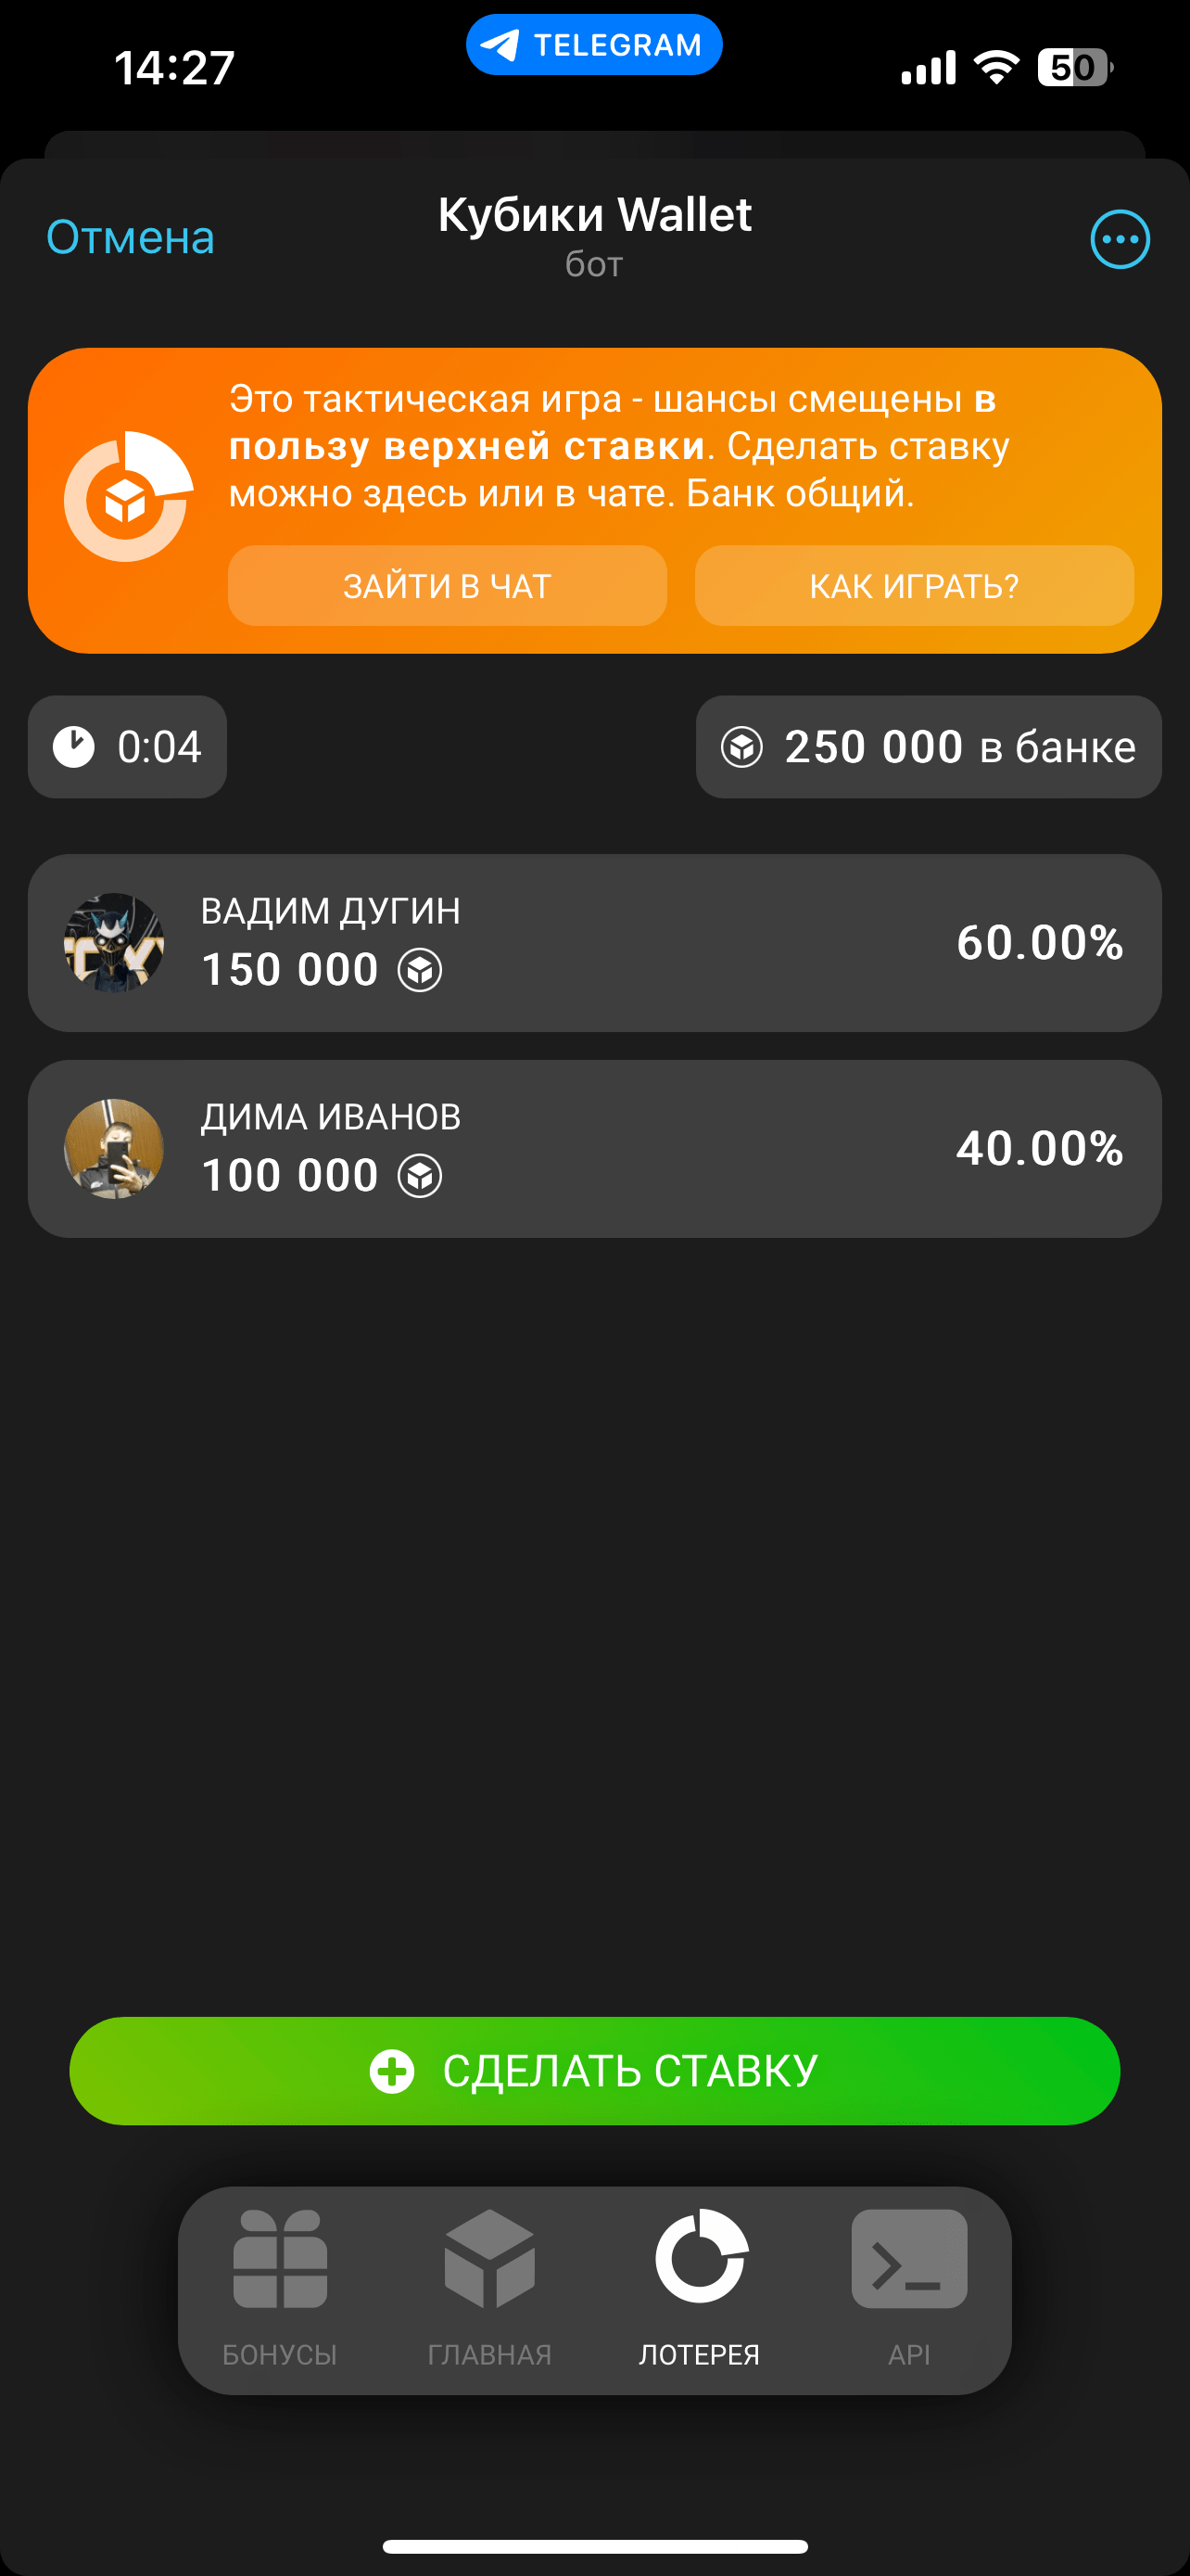Tap the coin icon beside 100 000

click(x=420, y=1176)
